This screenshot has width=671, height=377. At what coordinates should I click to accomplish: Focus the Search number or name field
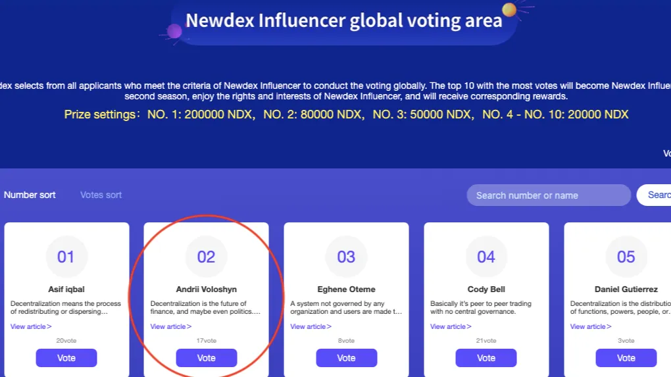pos(549,195)
